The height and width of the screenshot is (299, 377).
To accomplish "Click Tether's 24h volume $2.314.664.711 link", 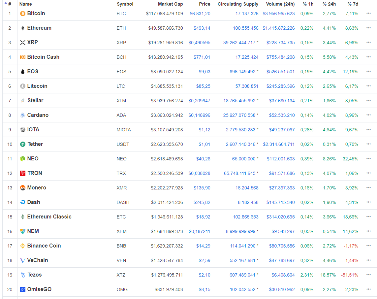I will pyautogui.click(x=279, y=144).
